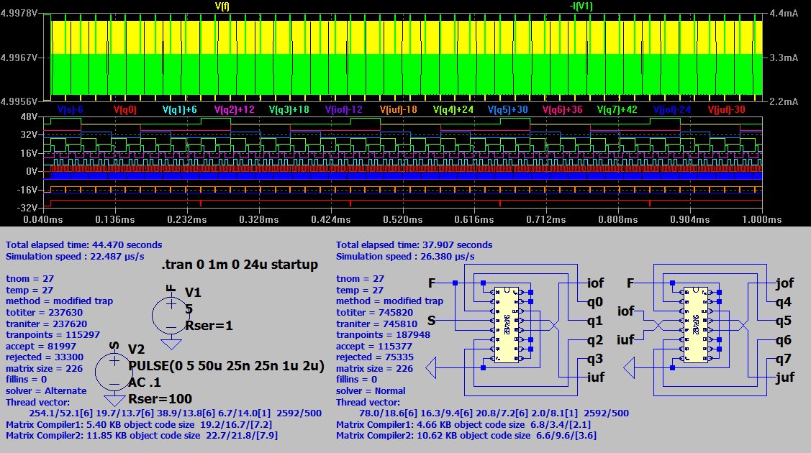Click the S input net label

coord(432,319)
